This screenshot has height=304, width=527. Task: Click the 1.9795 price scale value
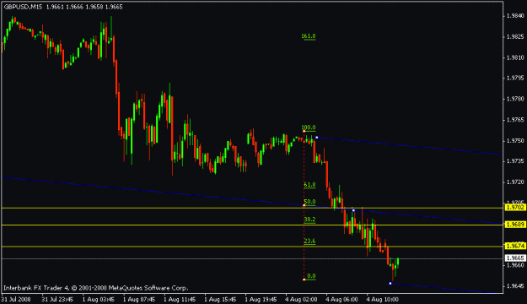click(515, 78)
